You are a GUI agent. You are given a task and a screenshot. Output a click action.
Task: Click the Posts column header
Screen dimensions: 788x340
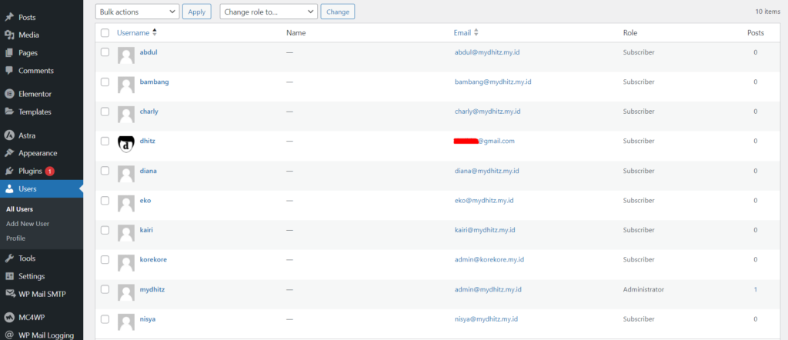click(x=756, y=32)
